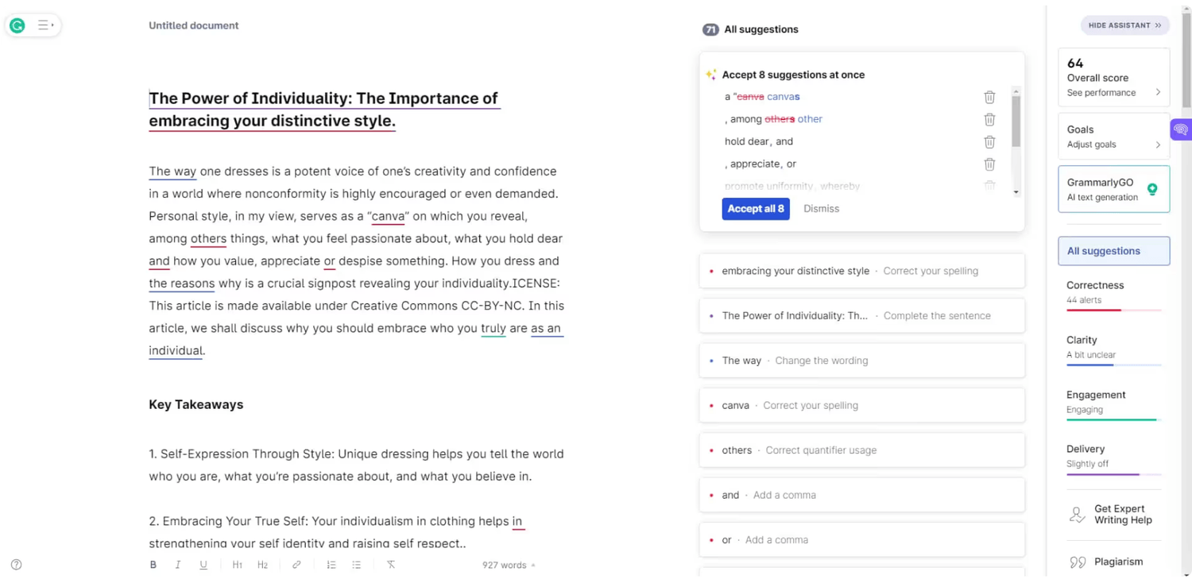Toggle bold formatting in the editor toolbar

click(153, 565)
